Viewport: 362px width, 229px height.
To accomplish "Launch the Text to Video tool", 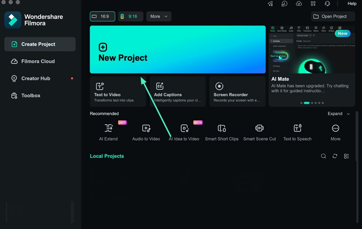I will (118, 92).
